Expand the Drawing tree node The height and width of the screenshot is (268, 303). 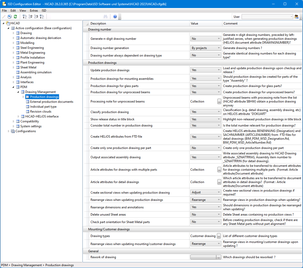(x=13, y=33)
